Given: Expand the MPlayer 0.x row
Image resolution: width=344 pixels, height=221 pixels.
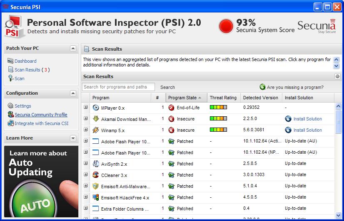Looking at the screenshot, I should pos(86,108).
